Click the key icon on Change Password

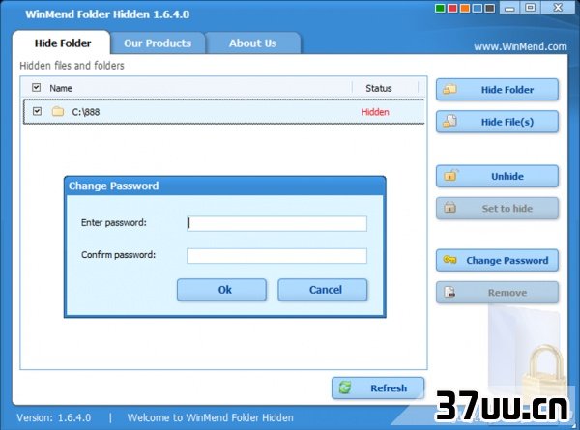pos(449,260)
